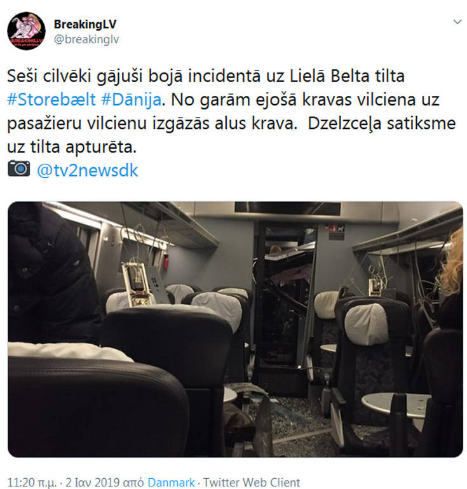The height and width of the screenshot is (489, 467).
Task: Open the #Dānija hashtag
Action: click(x=132, y=100)
